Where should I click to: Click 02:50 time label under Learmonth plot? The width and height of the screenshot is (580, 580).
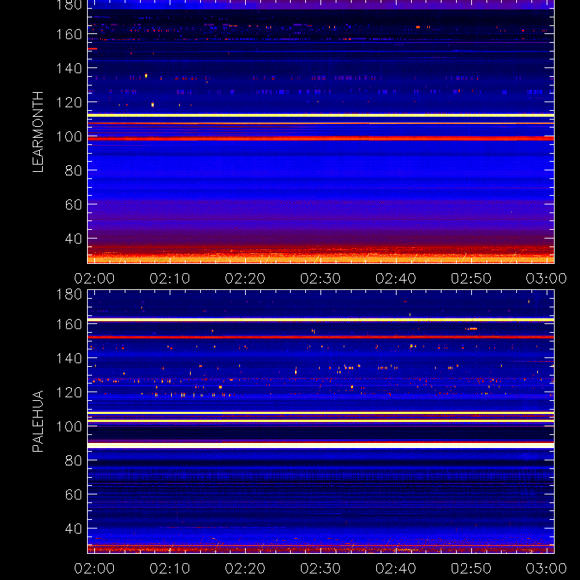click(471, 278)
